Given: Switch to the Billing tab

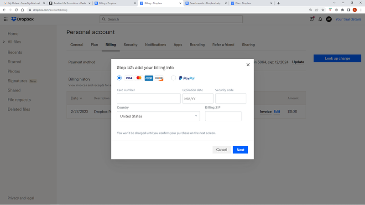Looking at the screenshot, I should [110, 45].
